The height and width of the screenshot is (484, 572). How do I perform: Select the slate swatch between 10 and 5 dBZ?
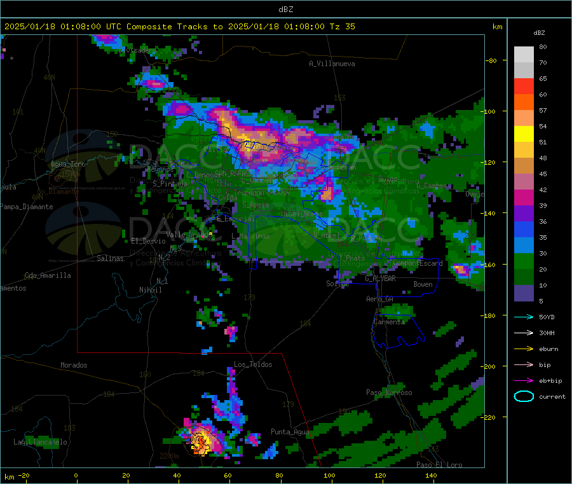click(524, 293)
